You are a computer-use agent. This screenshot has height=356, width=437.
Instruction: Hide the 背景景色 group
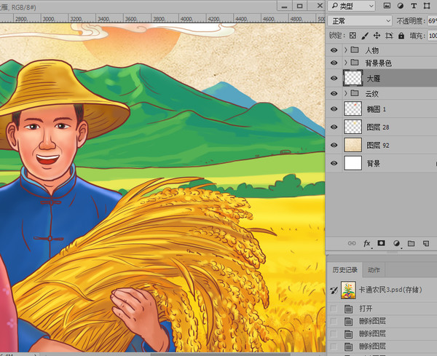click(x=334, y=63)
